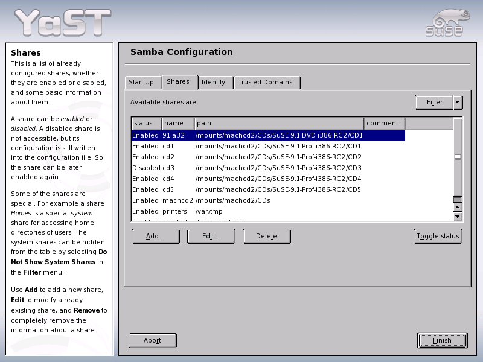483x362 pixels.
Task: Click the SuSE-9.1-Prof-i386-RC2/CD4 path cell
Action: [278, 179]
